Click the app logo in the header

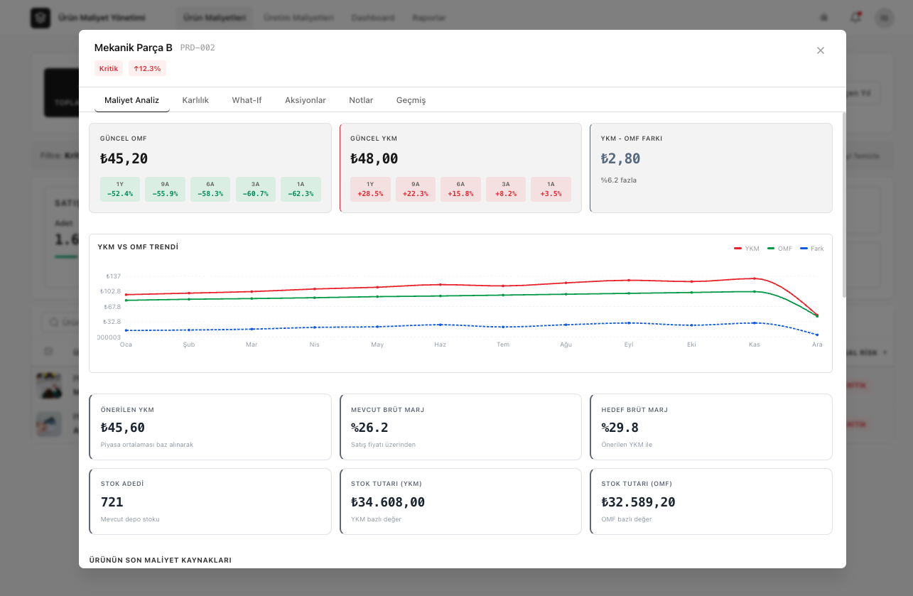(40, 18)
